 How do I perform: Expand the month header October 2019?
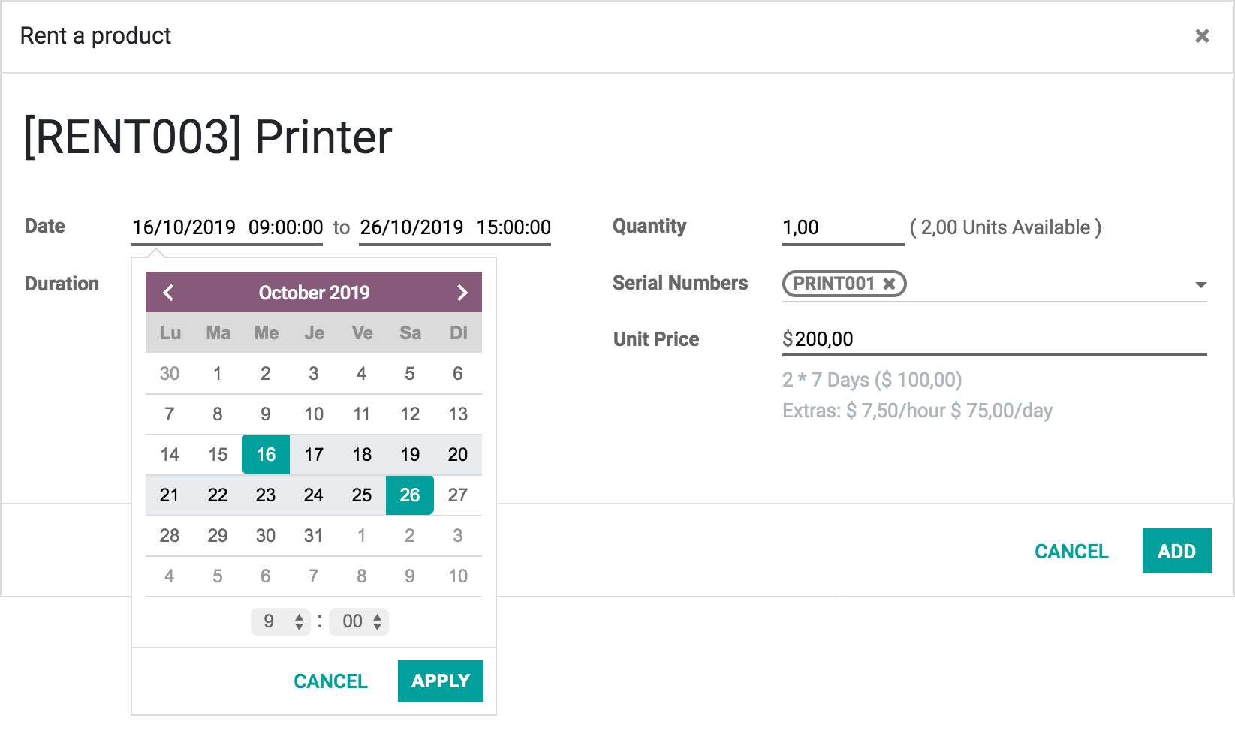[x=314, y=293]
